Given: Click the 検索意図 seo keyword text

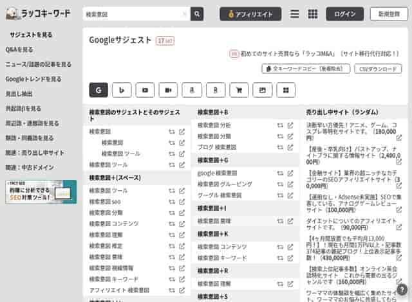Looking at the screenshot, I should point(105,202).
